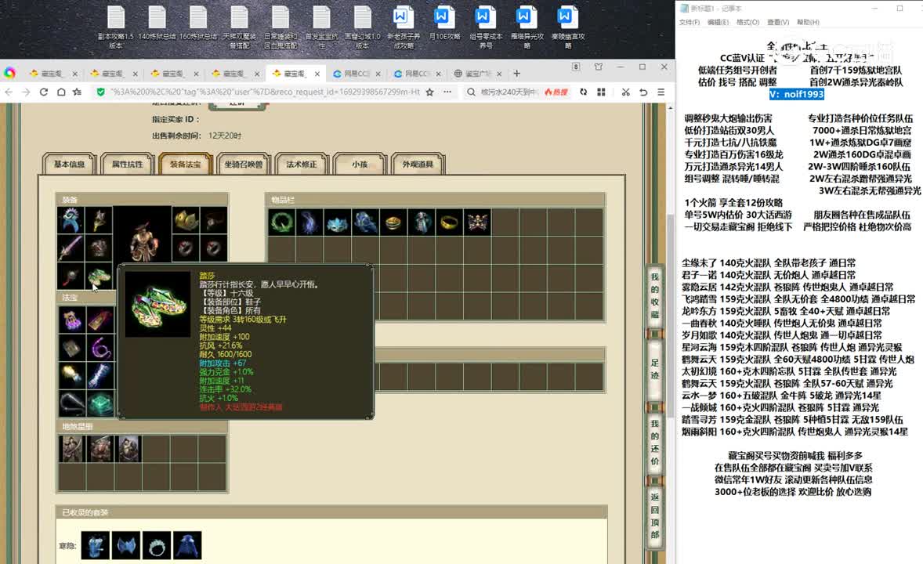Viewport: 923px width, 564px height.
Task: Switch to the 小孩 tab
Action: (359, 164)
